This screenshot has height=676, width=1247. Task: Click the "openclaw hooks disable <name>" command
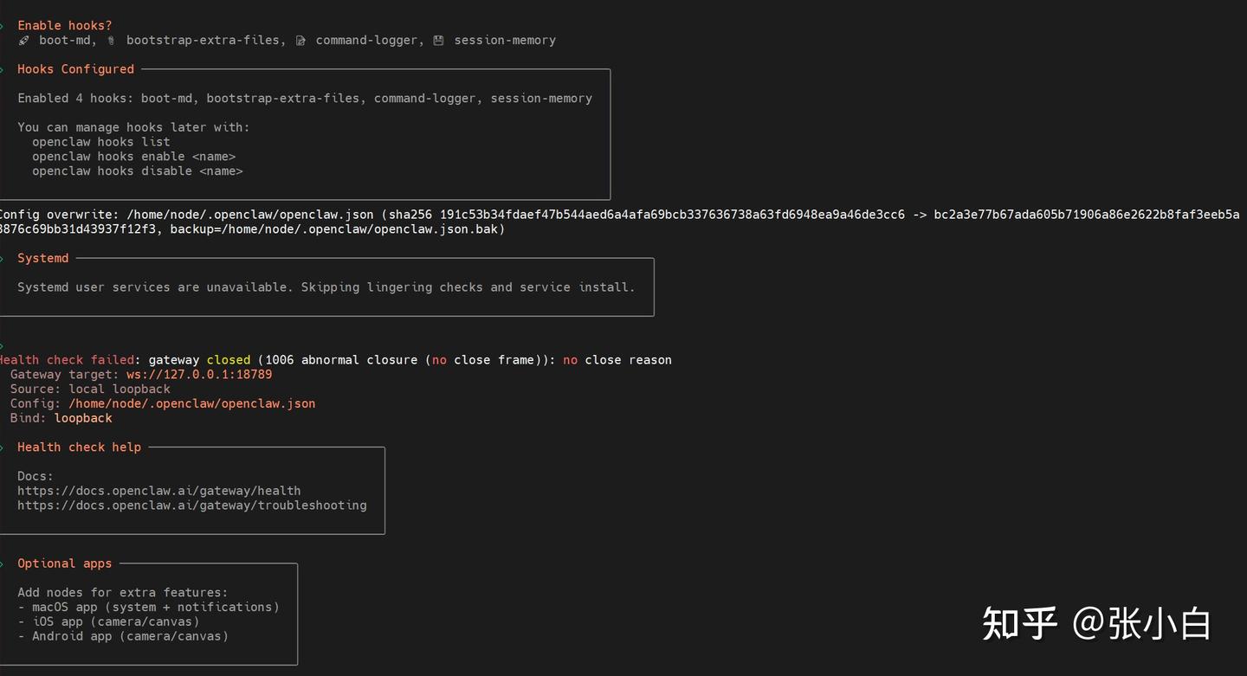137,171
